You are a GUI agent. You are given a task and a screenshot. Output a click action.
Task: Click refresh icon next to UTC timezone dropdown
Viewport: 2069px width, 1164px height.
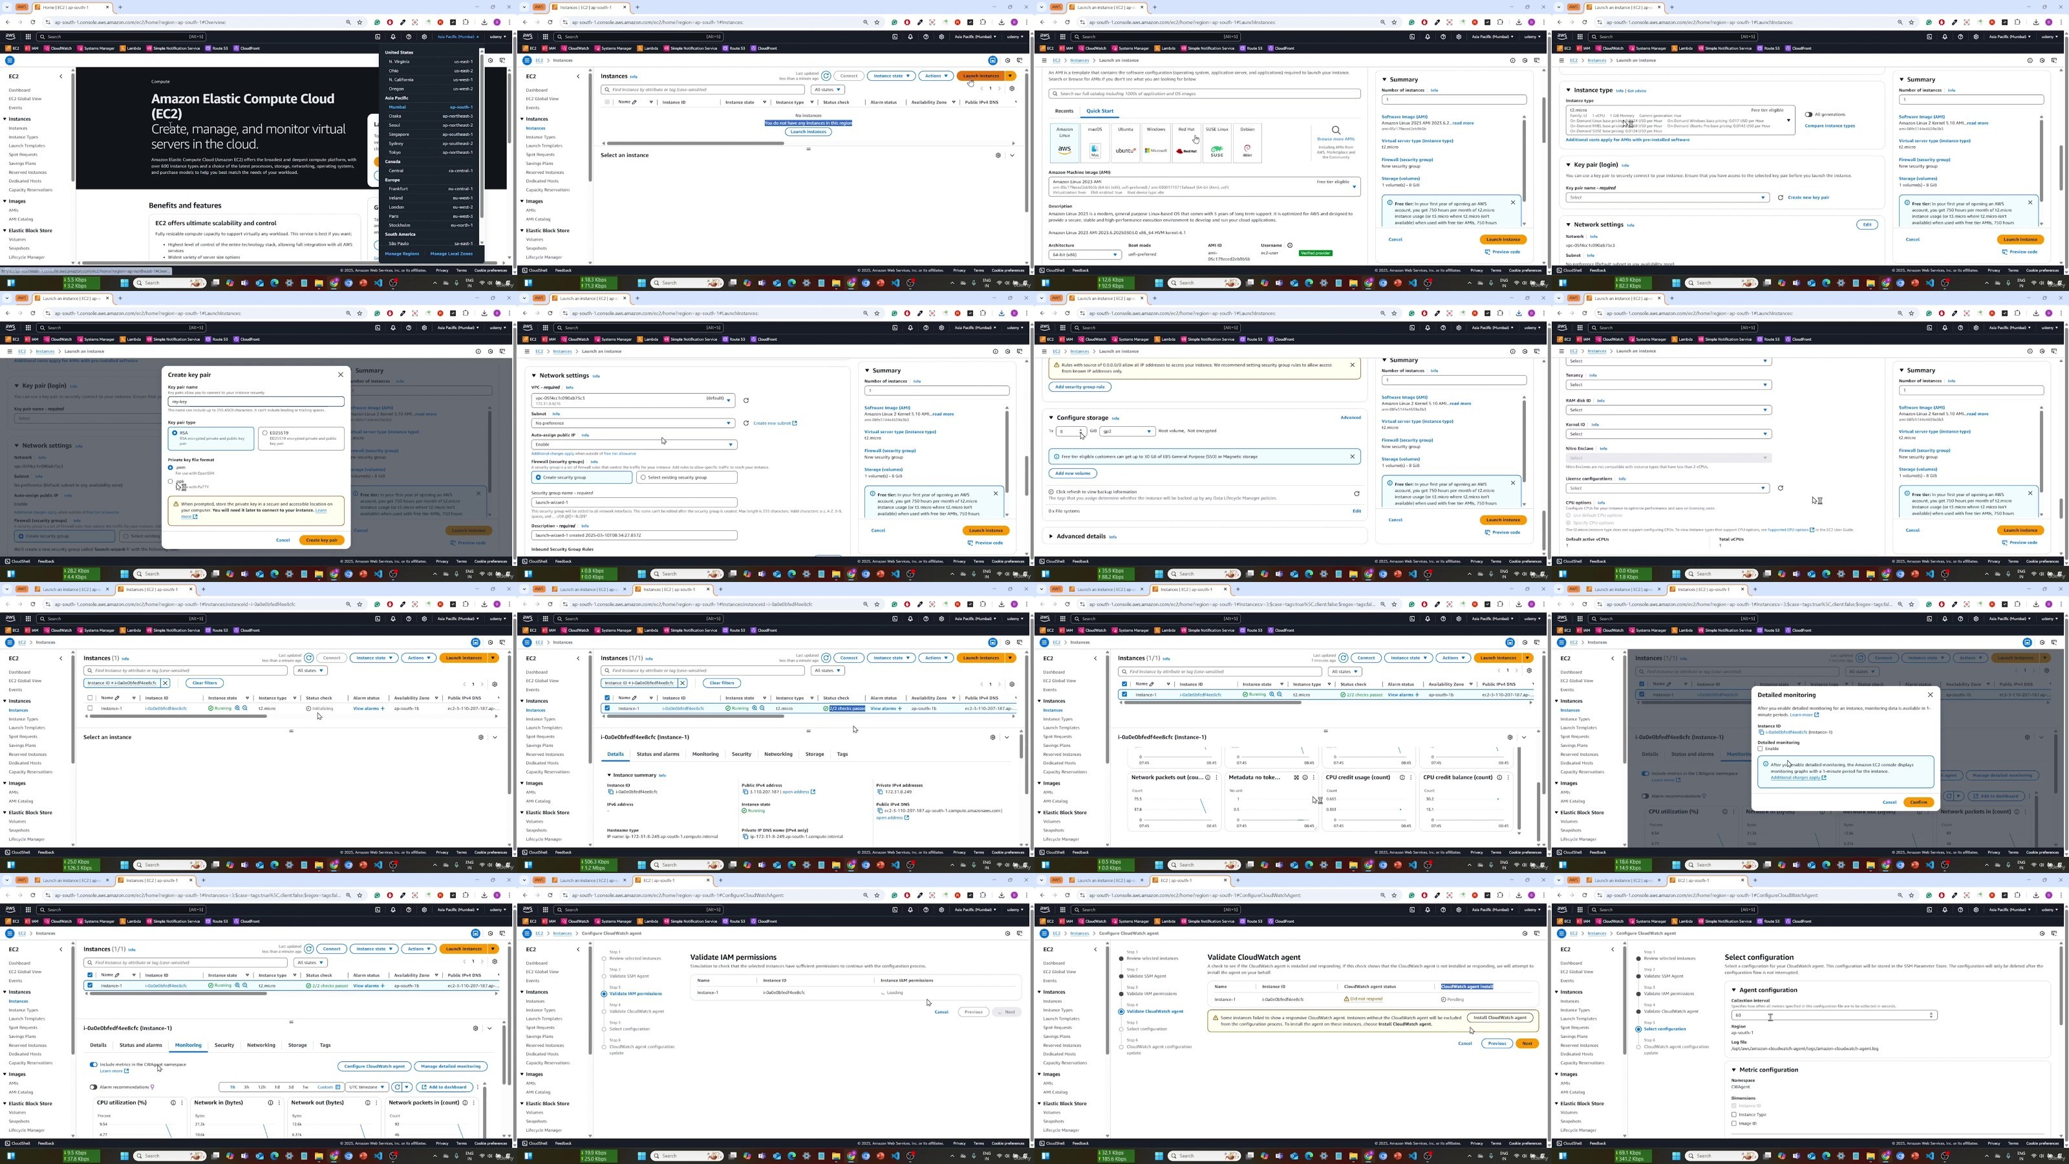(x=397, y=1087)
